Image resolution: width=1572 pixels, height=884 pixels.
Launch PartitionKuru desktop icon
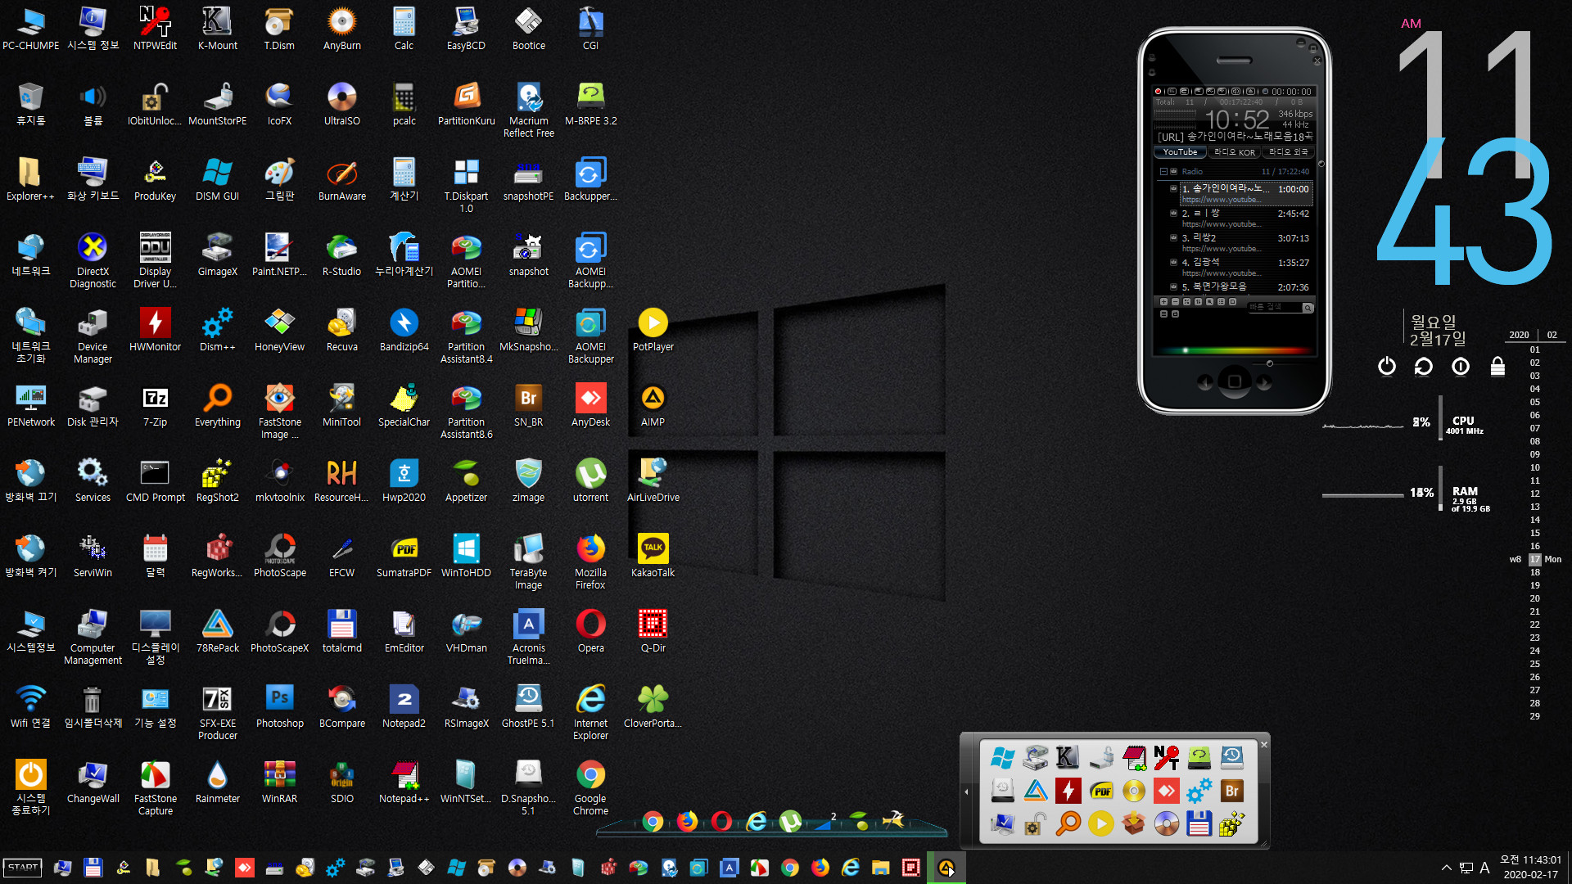[466, 105]
